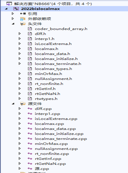Click the localmax_types.h header file icon
This screenshot has width=128, height=173.
click(30, 69)
